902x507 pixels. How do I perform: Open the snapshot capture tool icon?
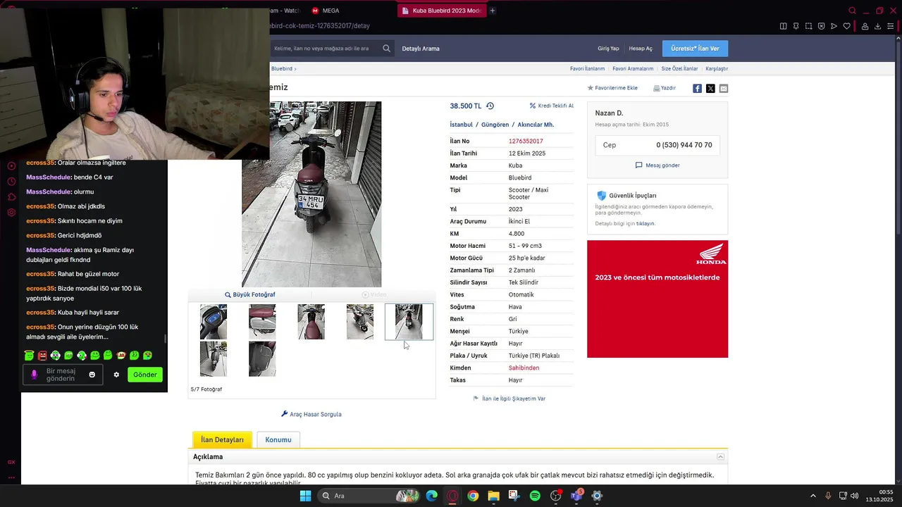(x=808, y=26)
